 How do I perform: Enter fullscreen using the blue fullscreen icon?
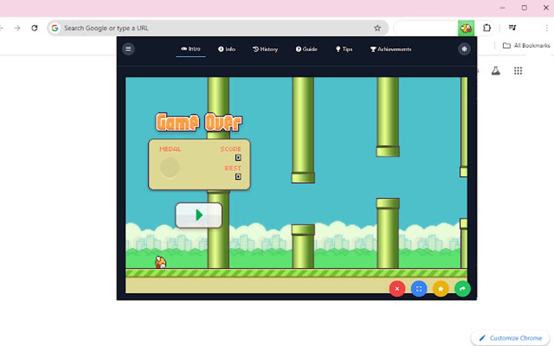point(419,289)
